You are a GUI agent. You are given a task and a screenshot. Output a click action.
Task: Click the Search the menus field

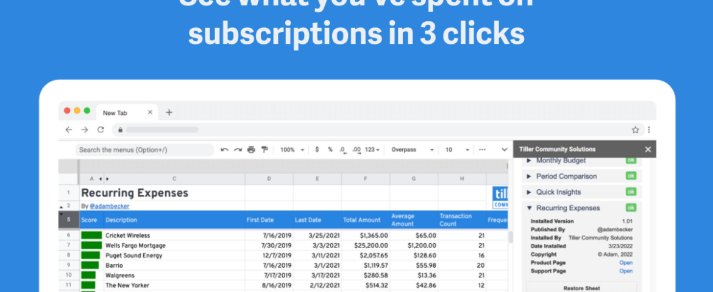144,150
